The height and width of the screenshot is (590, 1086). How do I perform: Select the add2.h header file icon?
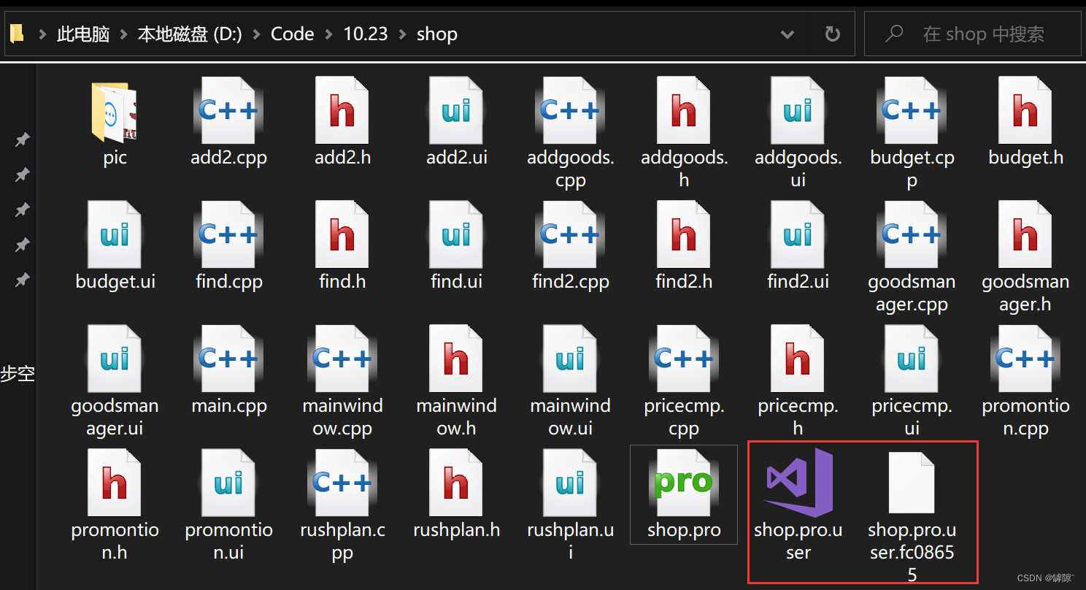pyautogui.click(x=342, y=111)
